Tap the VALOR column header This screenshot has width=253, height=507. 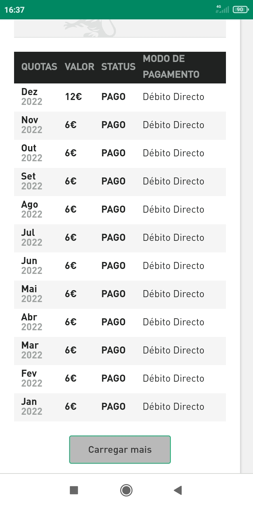coord(79,67)
